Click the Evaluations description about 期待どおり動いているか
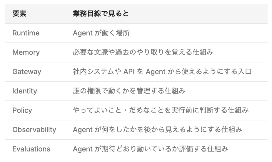The height and width of the screenshot is (162, 272). [x=150, y=149]
